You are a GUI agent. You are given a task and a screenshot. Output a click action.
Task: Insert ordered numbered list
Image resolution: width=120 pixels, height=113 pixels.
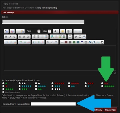coord(34,37)
